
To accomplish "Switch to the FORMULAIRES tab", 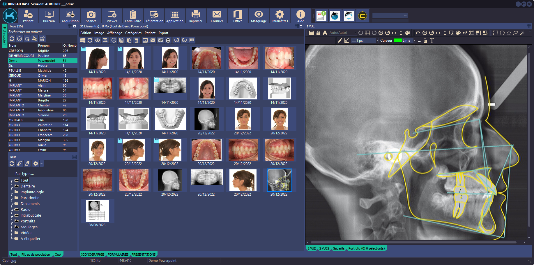I will point(118,255).
